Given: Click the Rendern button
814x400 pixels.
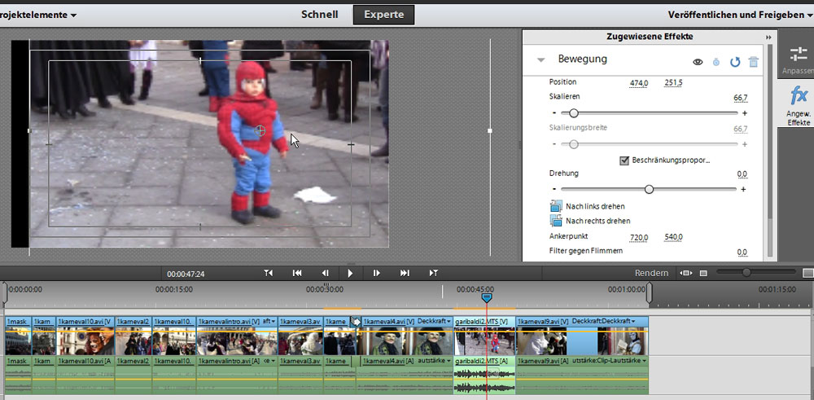Looking at the screenshot, I should click(651, 273).
